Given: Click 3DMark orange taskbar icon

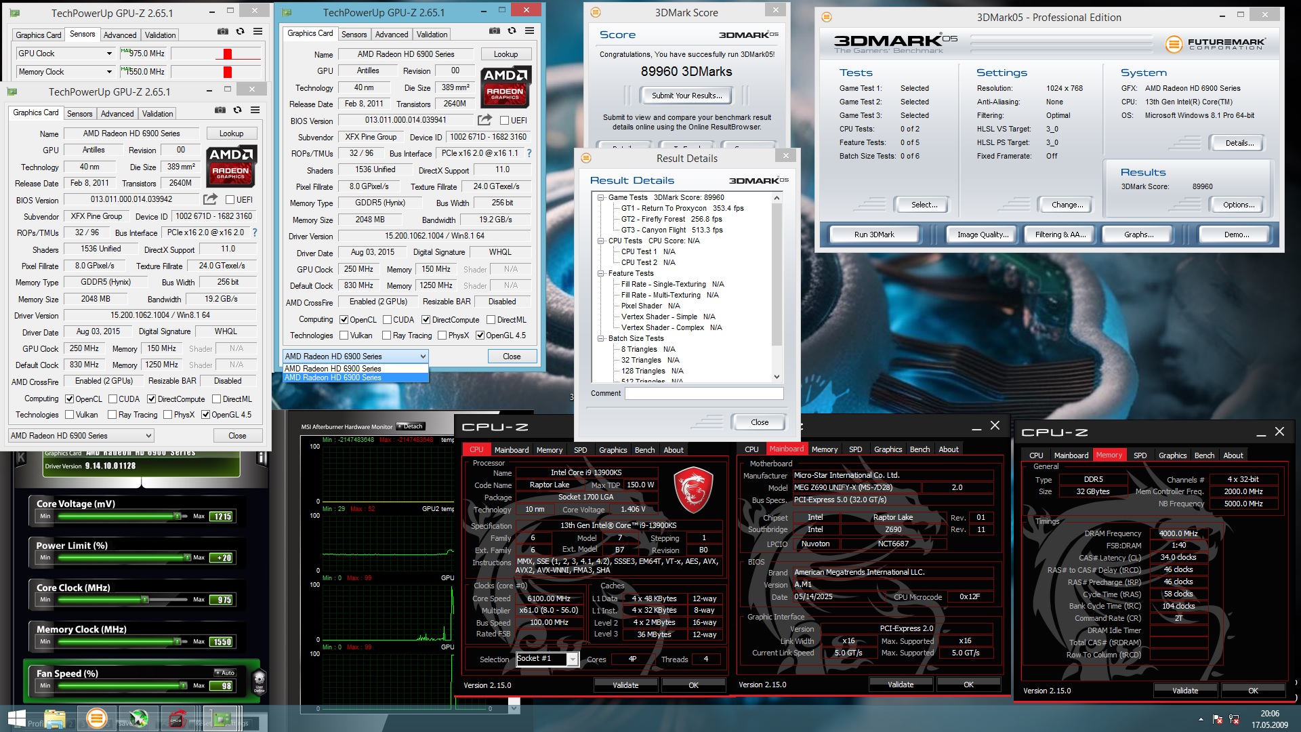Looking at the screenshot, I should 97,718.
